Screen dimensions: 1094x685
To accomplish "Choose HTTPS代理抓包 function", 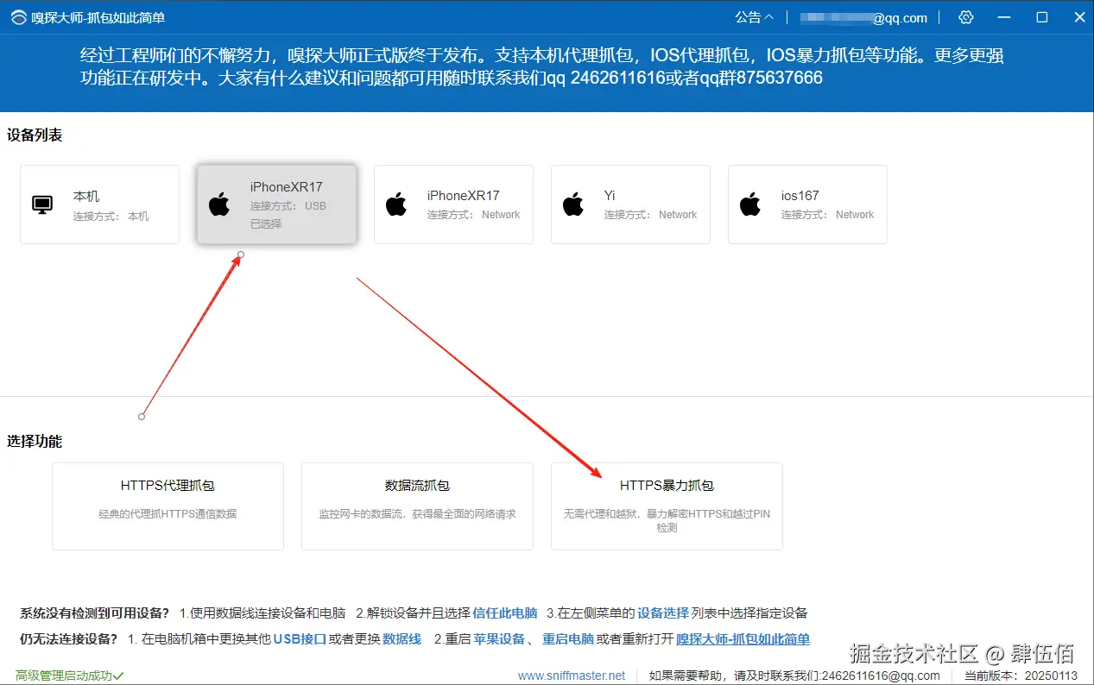I will pyautogui.click(x=168, y=506).
